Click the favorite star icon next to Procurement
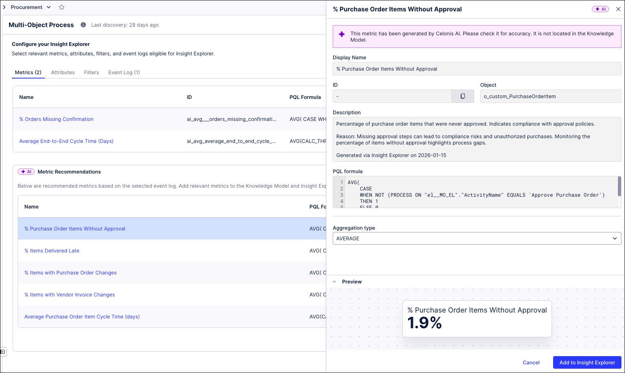This screenshot has width=625, height=373. (62, 7)
